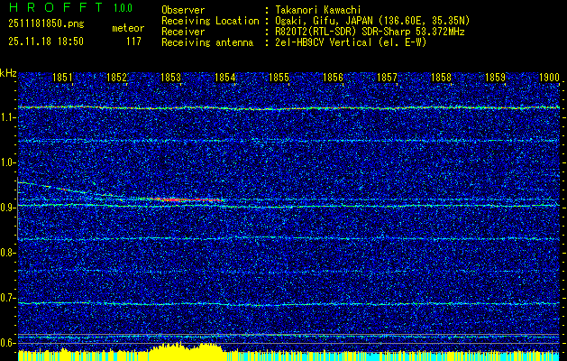
Task: Select the 1857 time marker
Action: coord(387,79)
